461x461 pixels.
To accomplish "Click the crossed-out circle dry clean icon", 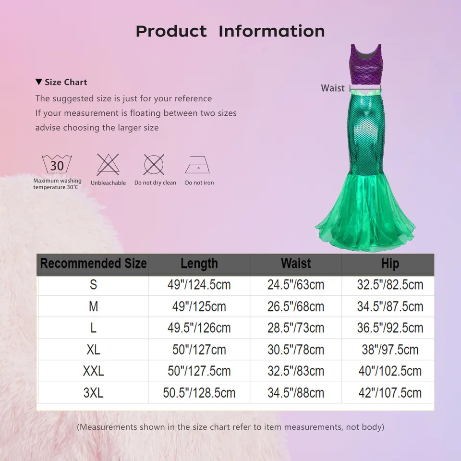I will [x=154, y=165].
